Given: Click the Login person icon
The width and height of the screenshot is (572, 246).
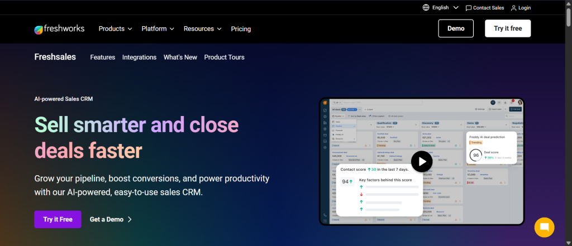Looking at the screenshot, I should point(513,8).
